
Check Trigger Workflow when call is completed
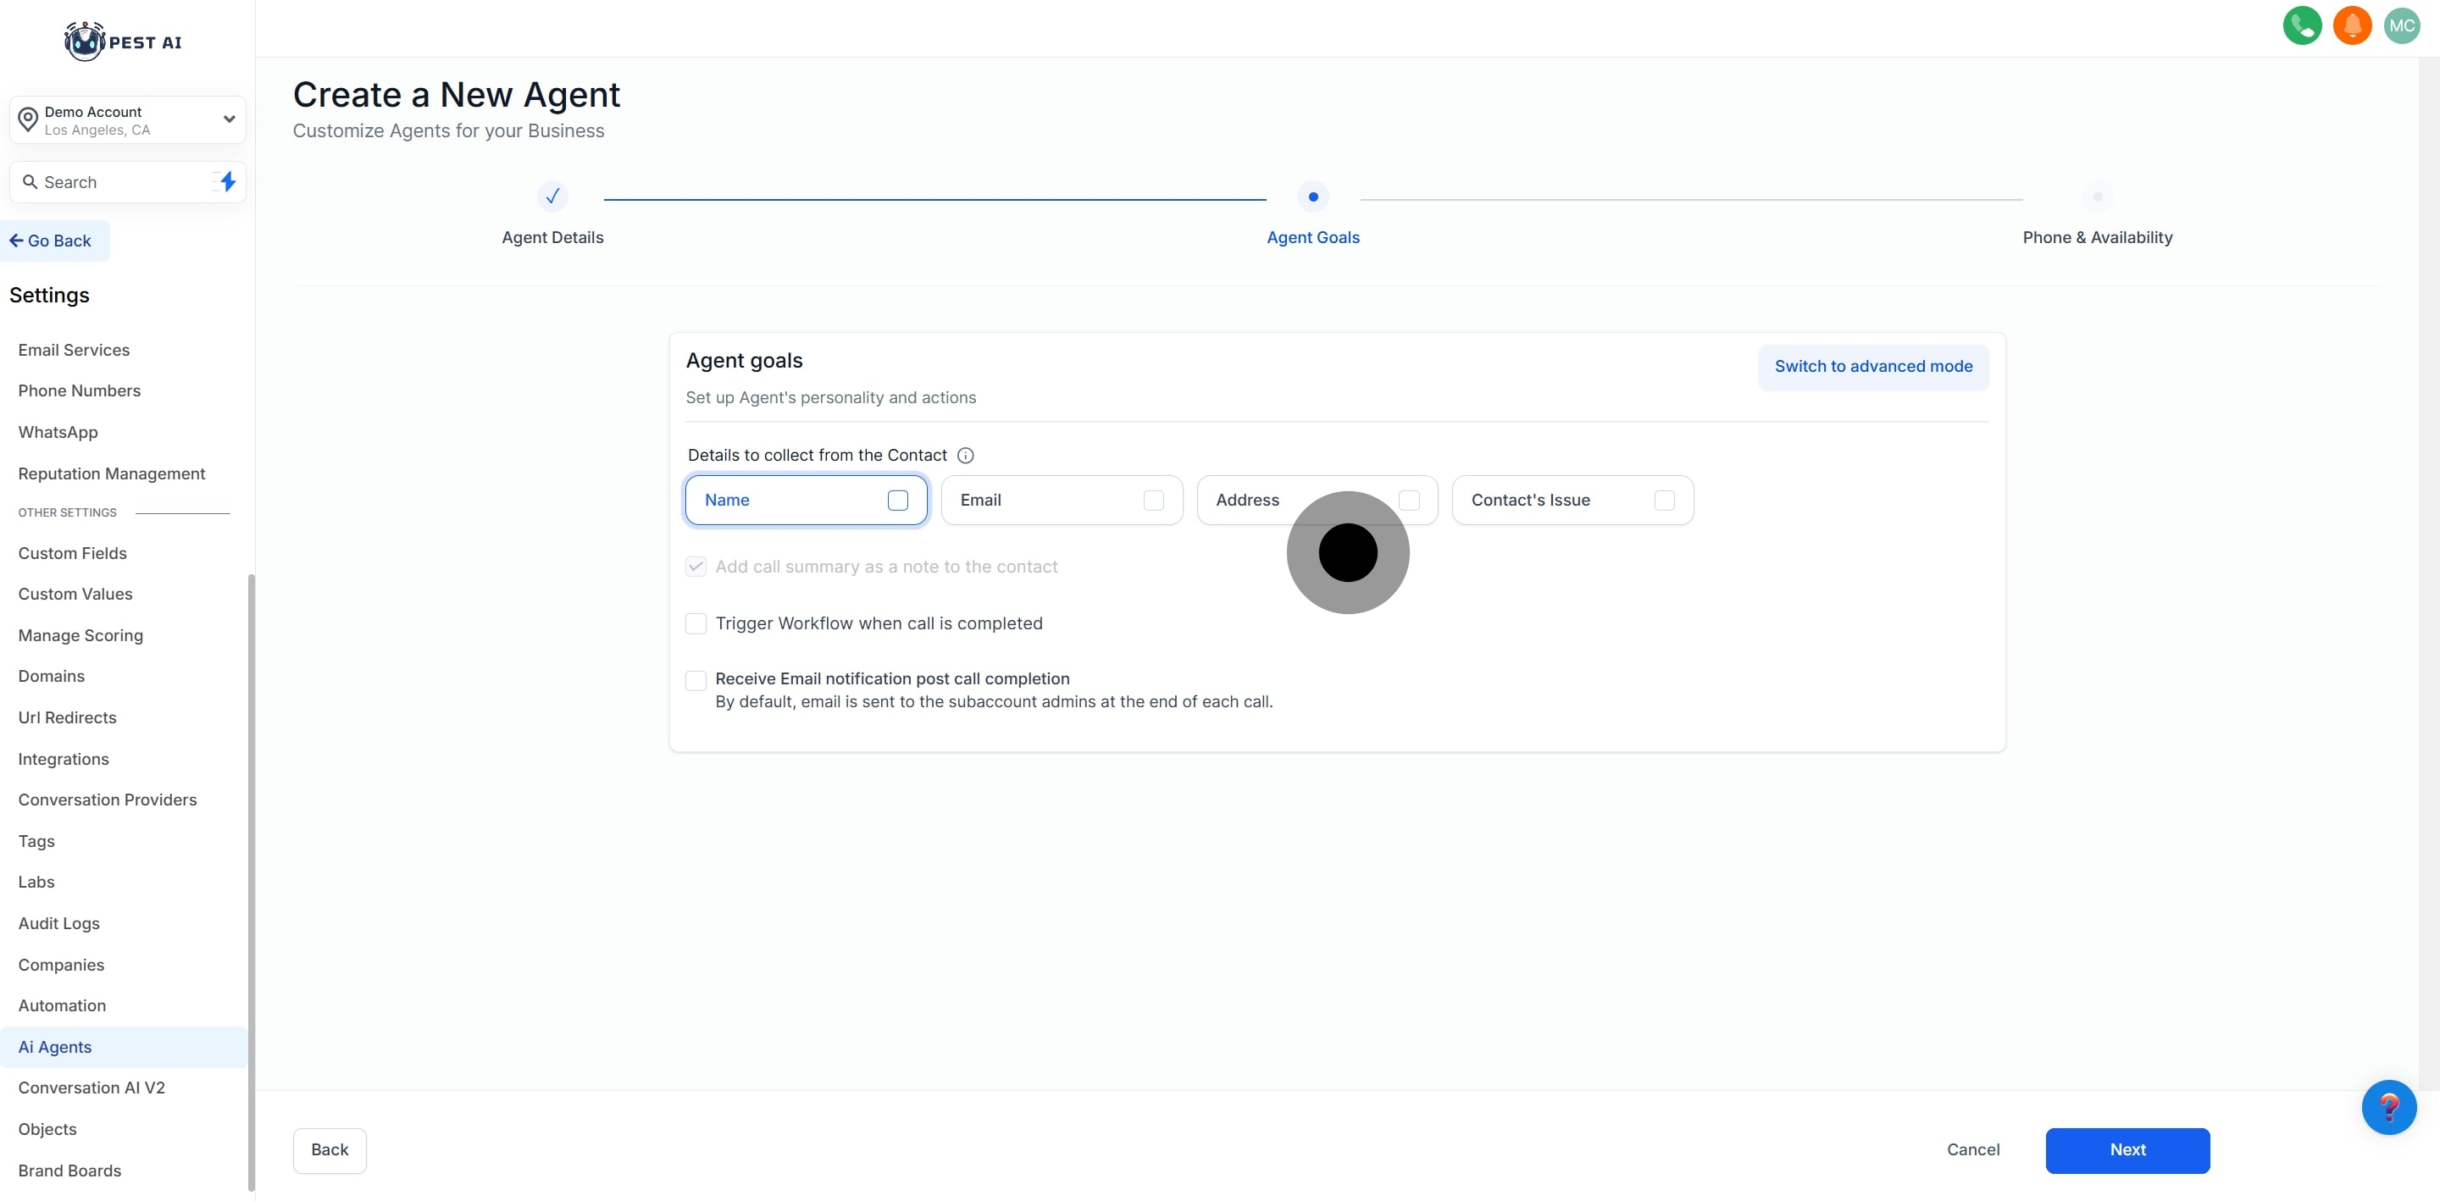point(696,623)
